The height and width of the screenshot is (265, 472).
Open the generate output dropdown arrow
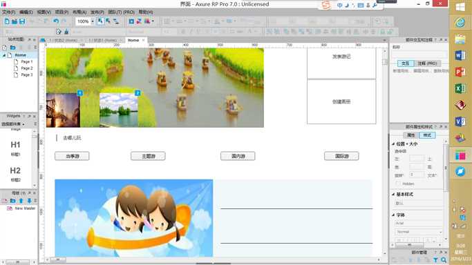[153, 21]
